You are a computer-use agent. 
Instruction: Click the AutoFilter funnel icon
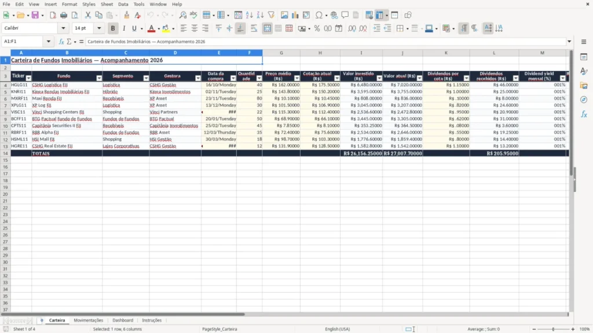point(271,15)
